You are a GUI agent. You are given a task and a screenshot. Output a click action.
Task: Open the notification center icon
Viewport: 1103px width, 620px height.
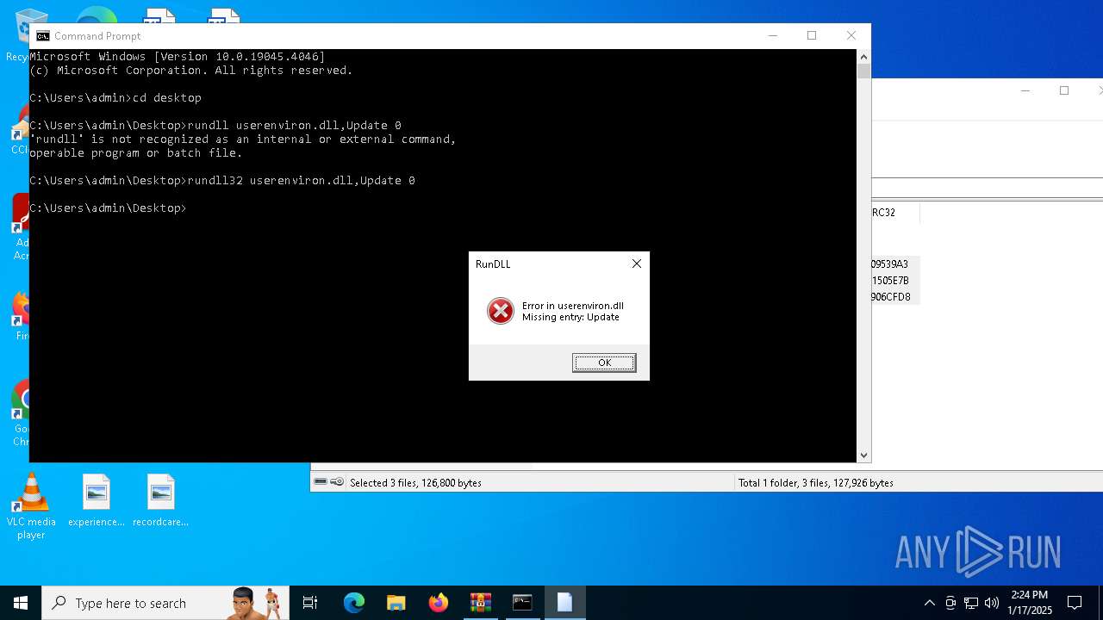pos(1075,603)
